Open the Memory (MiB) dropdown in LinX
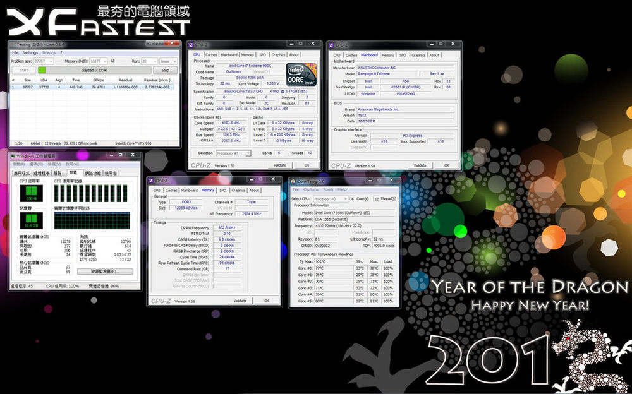This screenshot has width=632, height=394. pyautogui.click(x=99, y=61)
